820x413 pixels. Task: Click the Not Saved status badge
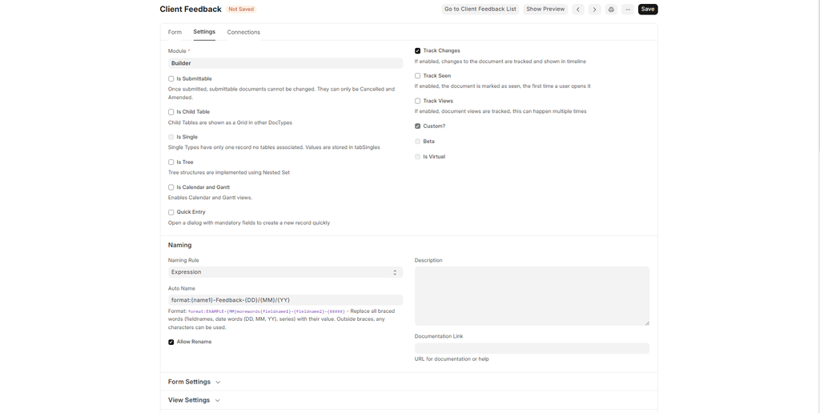(241, 10)
